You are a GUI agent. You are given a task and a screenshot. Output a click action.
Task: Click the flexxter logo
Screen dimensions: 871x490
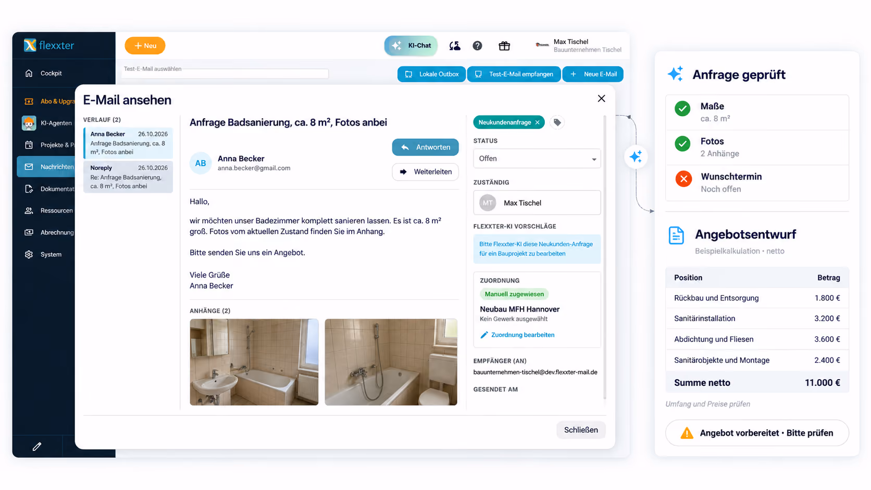pos(49,45)
